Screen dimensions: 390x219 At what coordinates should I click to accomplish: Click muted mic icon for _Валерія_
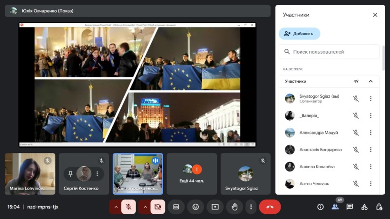(356, 115)
